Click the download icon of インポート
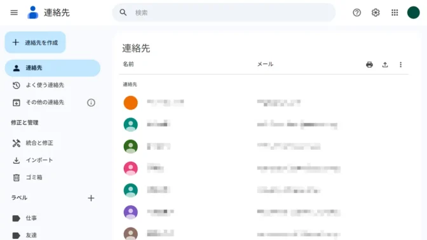The width and height of the screenshot is (427, 240). [17, 160]
